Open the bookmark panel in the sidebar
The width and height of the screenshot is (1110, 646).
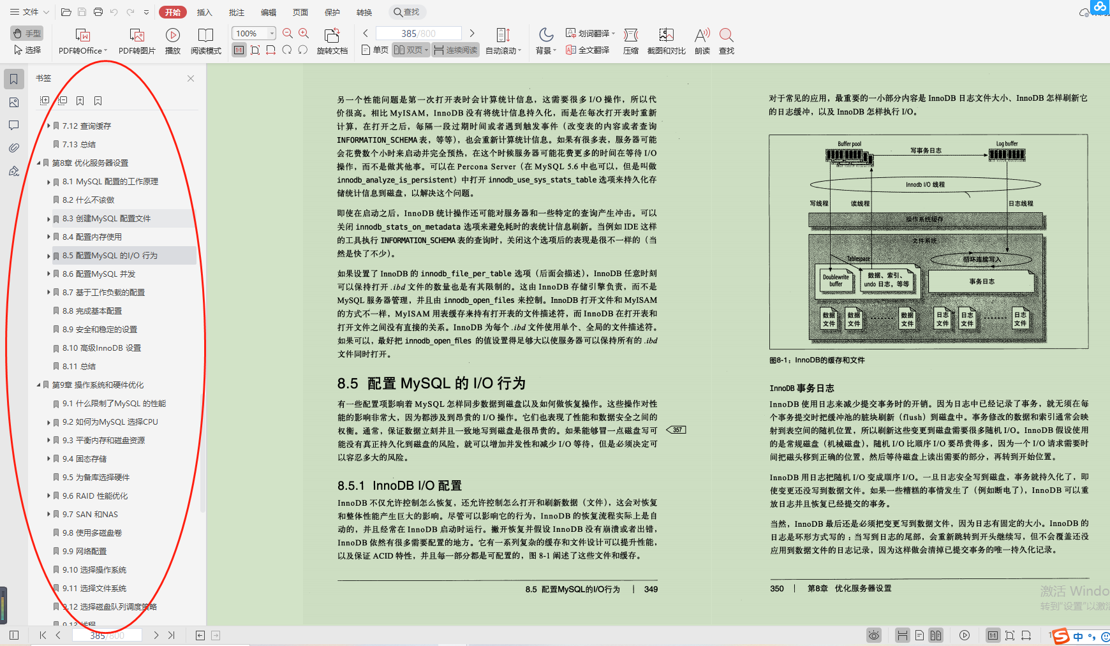14,79
